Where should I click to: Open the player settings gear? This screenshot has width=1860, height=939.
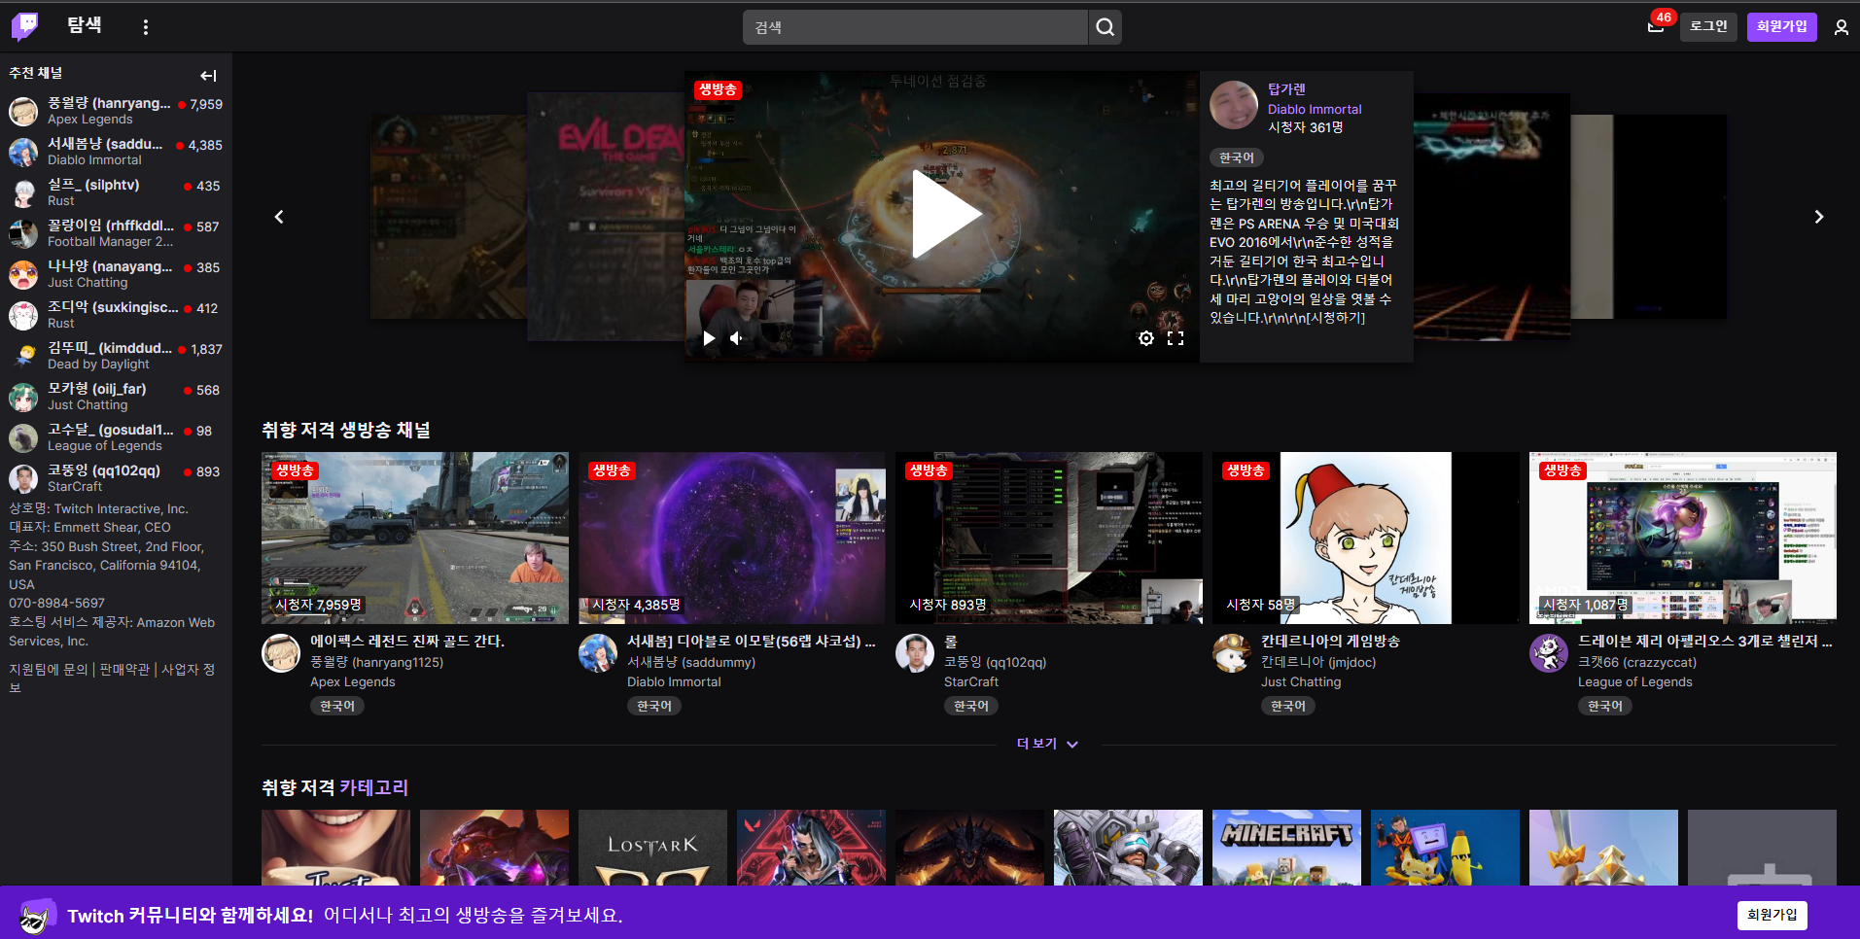(1146, 338)
